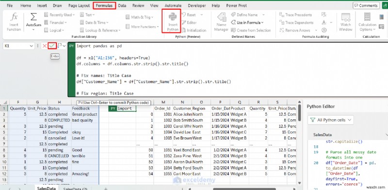
Task: Add a new sheet with plus button
Action: (106, 189)
